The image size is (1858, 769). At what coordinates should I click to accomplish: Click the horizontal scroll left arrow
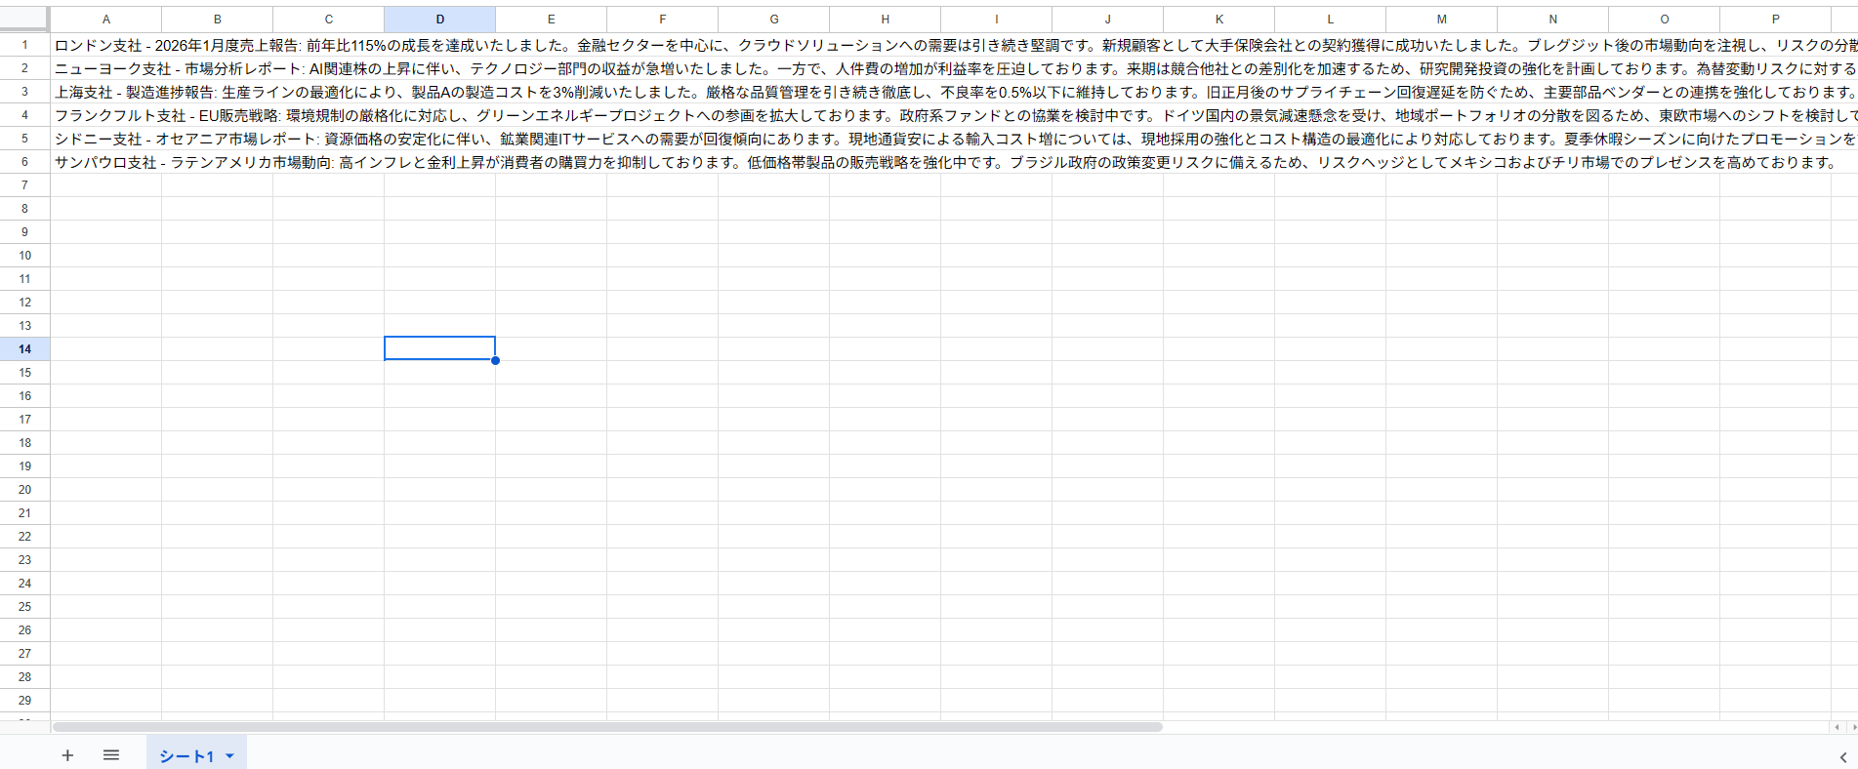pyautogui.click(x=1837, y=727)
